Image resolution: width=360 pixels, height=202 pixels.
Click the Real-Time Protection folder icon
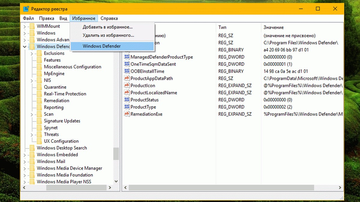(39, 94)
